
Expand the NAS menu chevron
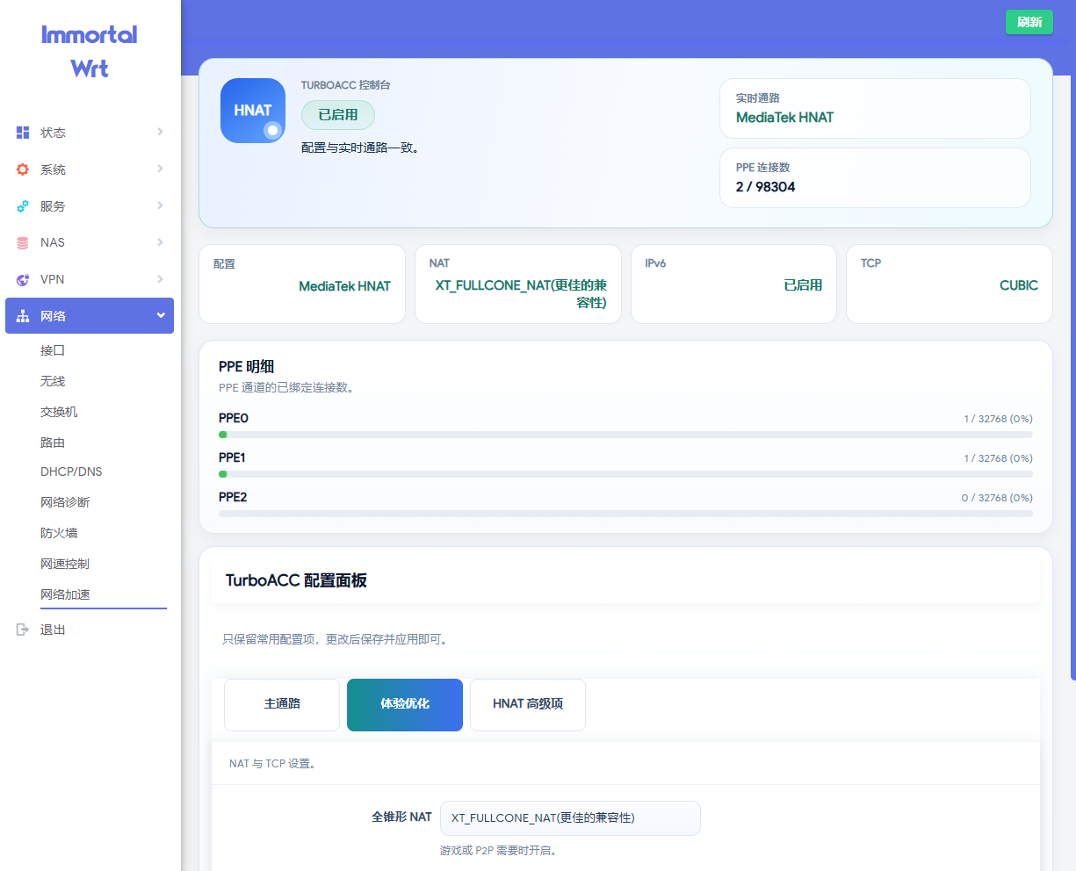160,242
